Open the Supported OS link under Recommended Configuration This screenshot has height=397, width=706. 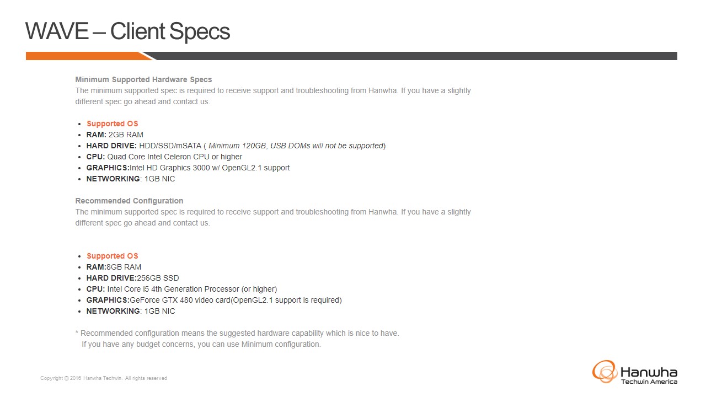coord(113,256)
